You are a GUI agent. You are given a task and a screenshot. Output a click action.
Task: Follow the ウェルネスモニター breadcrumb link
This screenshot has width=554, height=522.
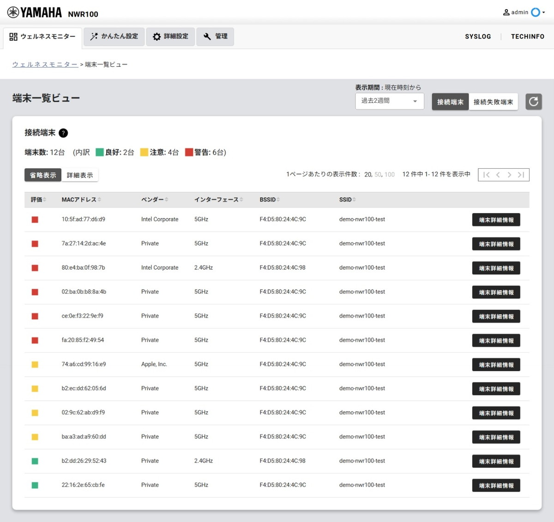click(x=45, y=65)
